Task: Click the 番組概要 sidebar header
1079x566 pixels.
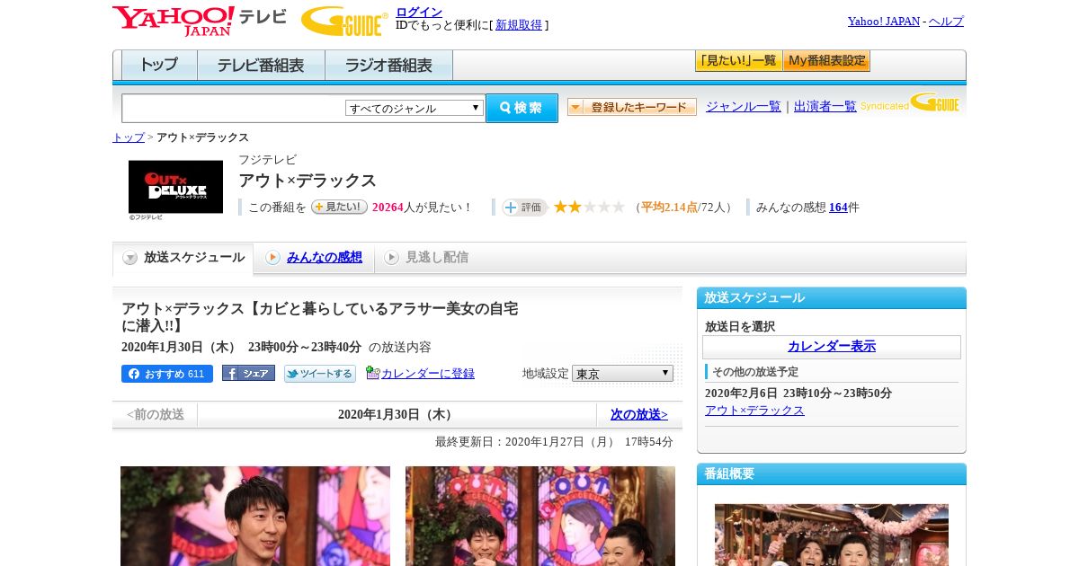Action: click(x=832, y=474)
